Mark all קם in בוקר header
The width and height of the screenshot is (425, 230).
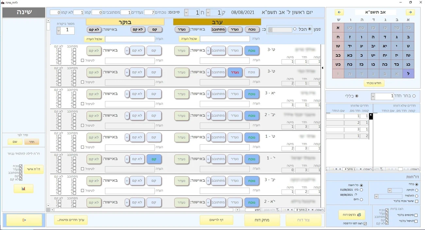pos(155,29)
